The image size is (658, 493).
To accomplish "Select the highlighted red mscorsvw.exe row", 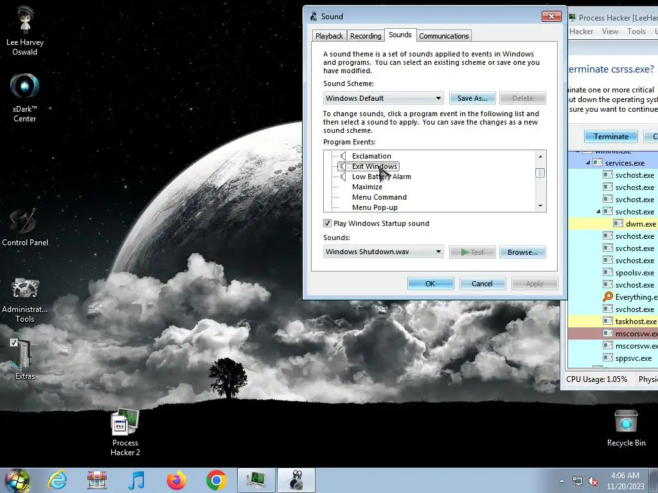I will pos(613,334).
